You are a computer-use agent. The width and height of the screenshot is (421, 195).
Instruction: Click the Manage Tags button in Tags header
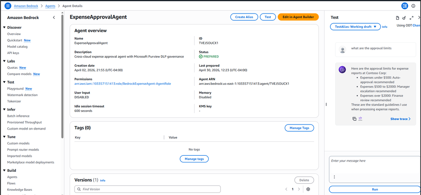[299, 128]
